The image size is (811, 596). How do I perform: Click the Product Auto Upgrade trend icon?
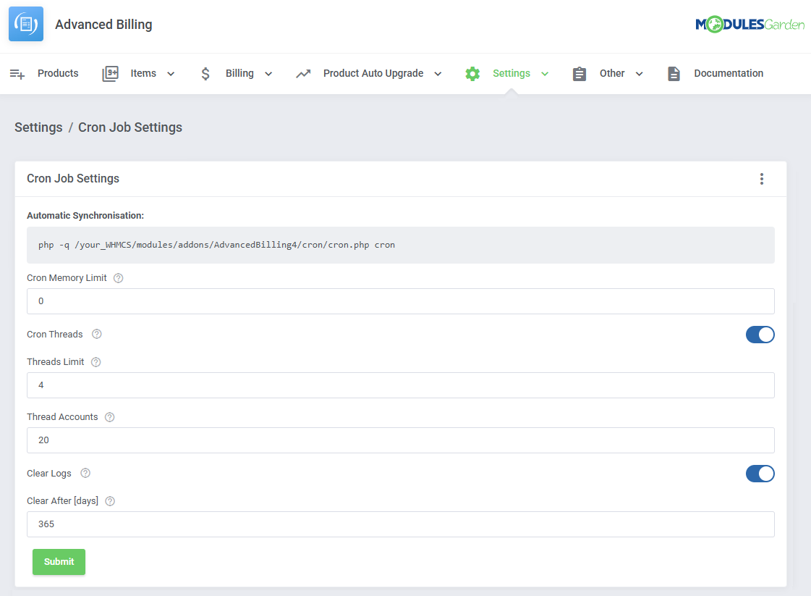click(x=303, y=74)
